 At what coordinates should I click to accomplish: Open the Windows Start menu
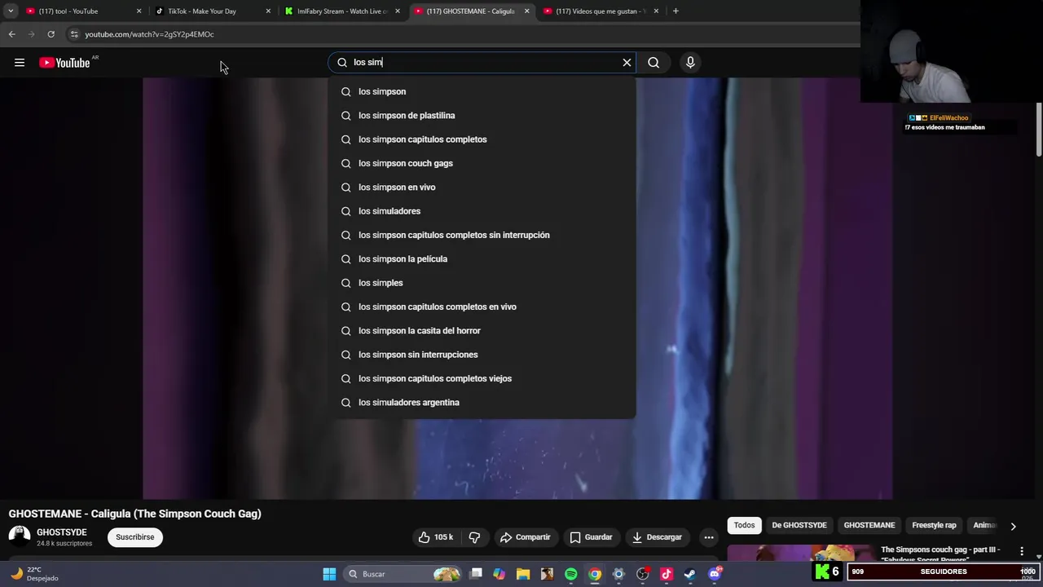point(329,574)
